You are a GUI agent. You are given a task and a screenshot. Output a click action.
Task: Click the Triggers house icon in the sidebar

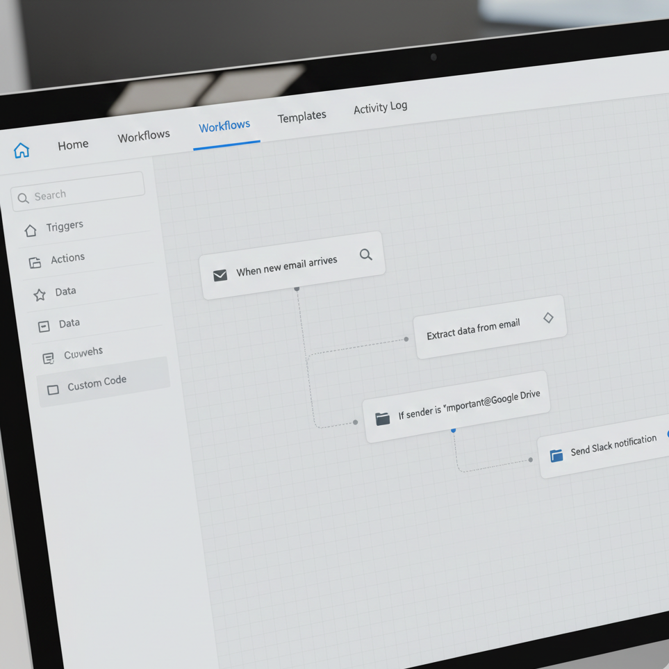pyautogui.click(x=31, y=229)
